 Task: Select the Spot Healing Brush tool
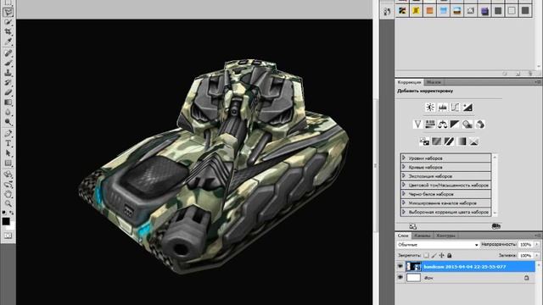(x=8, y=53)
